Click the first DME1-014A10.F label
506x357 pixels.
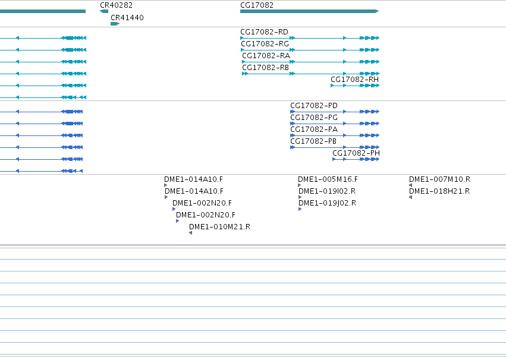pos(194,179)
